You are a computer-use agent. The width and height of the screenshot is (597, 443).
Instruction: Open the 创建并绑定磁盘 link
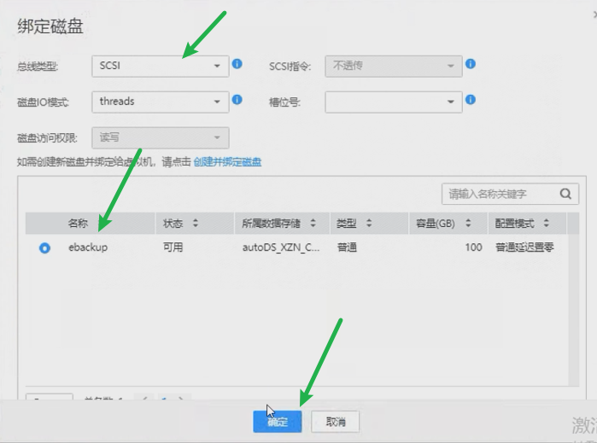coord(227,161)
